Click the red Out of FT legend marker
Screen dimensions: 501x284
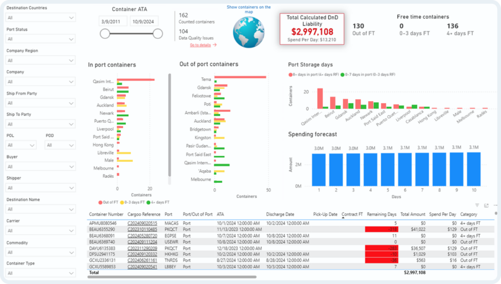100,203
